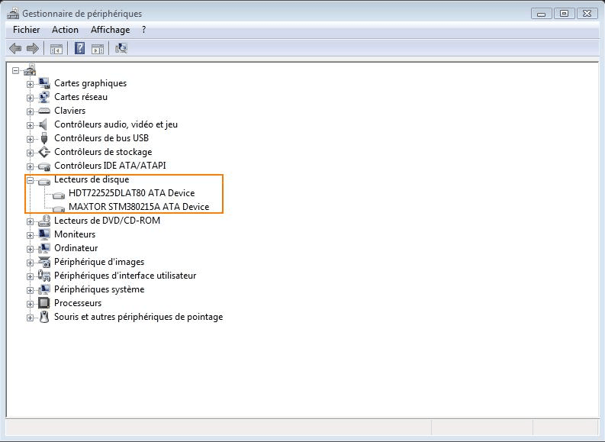This screenshot has height=442, width=605.
Task: Expand Contrôleurs IDE ATA/ATAPI
Action: 30,166
